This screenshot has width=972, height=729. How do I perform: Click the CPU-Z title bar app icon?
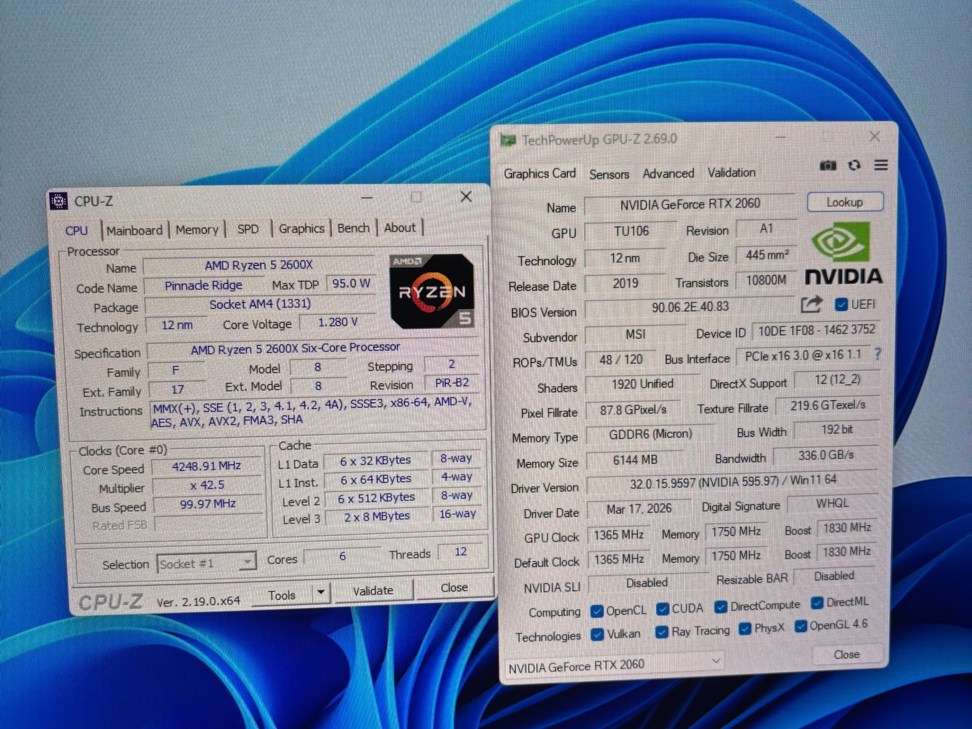point(59,201)
